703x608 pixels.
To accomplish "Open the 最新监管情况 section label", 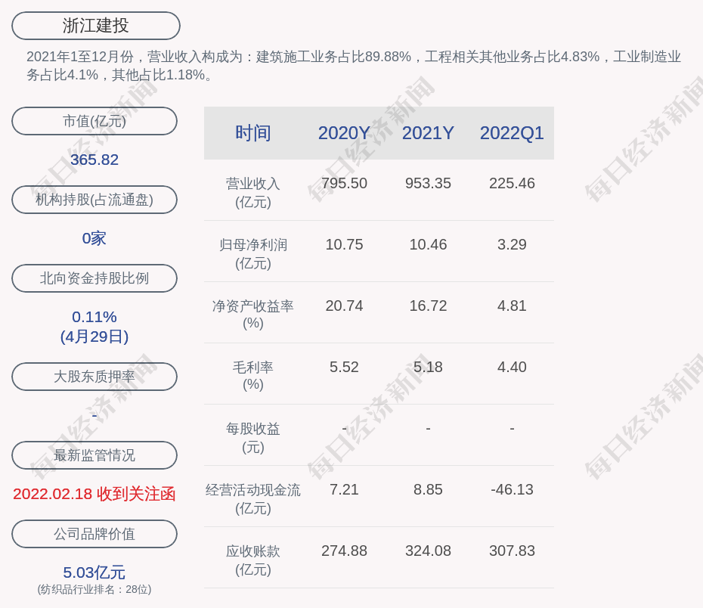I will 94,455.
